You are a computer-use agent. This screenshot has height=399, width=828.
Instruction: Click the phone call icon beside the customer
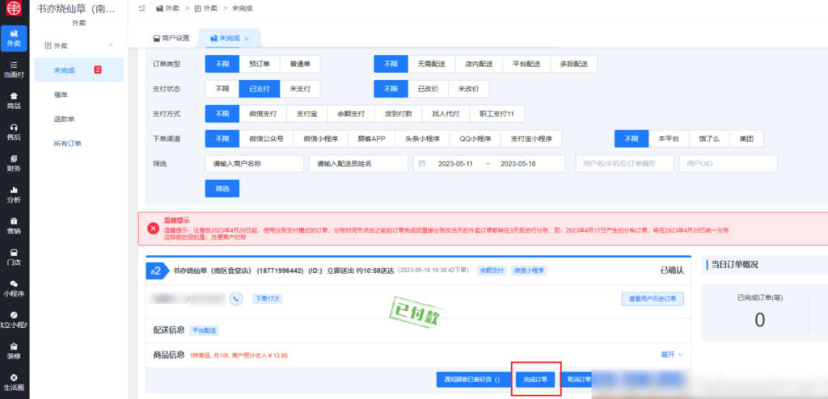click(235, 299)
